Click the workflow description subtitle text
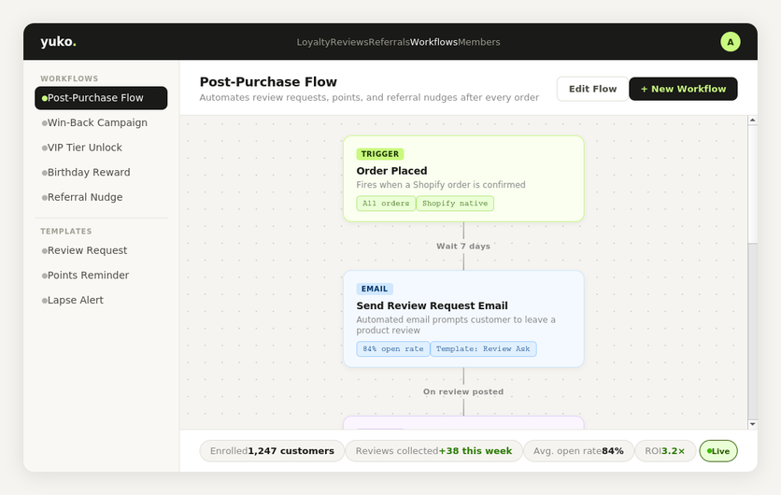 tap(369, 98)
